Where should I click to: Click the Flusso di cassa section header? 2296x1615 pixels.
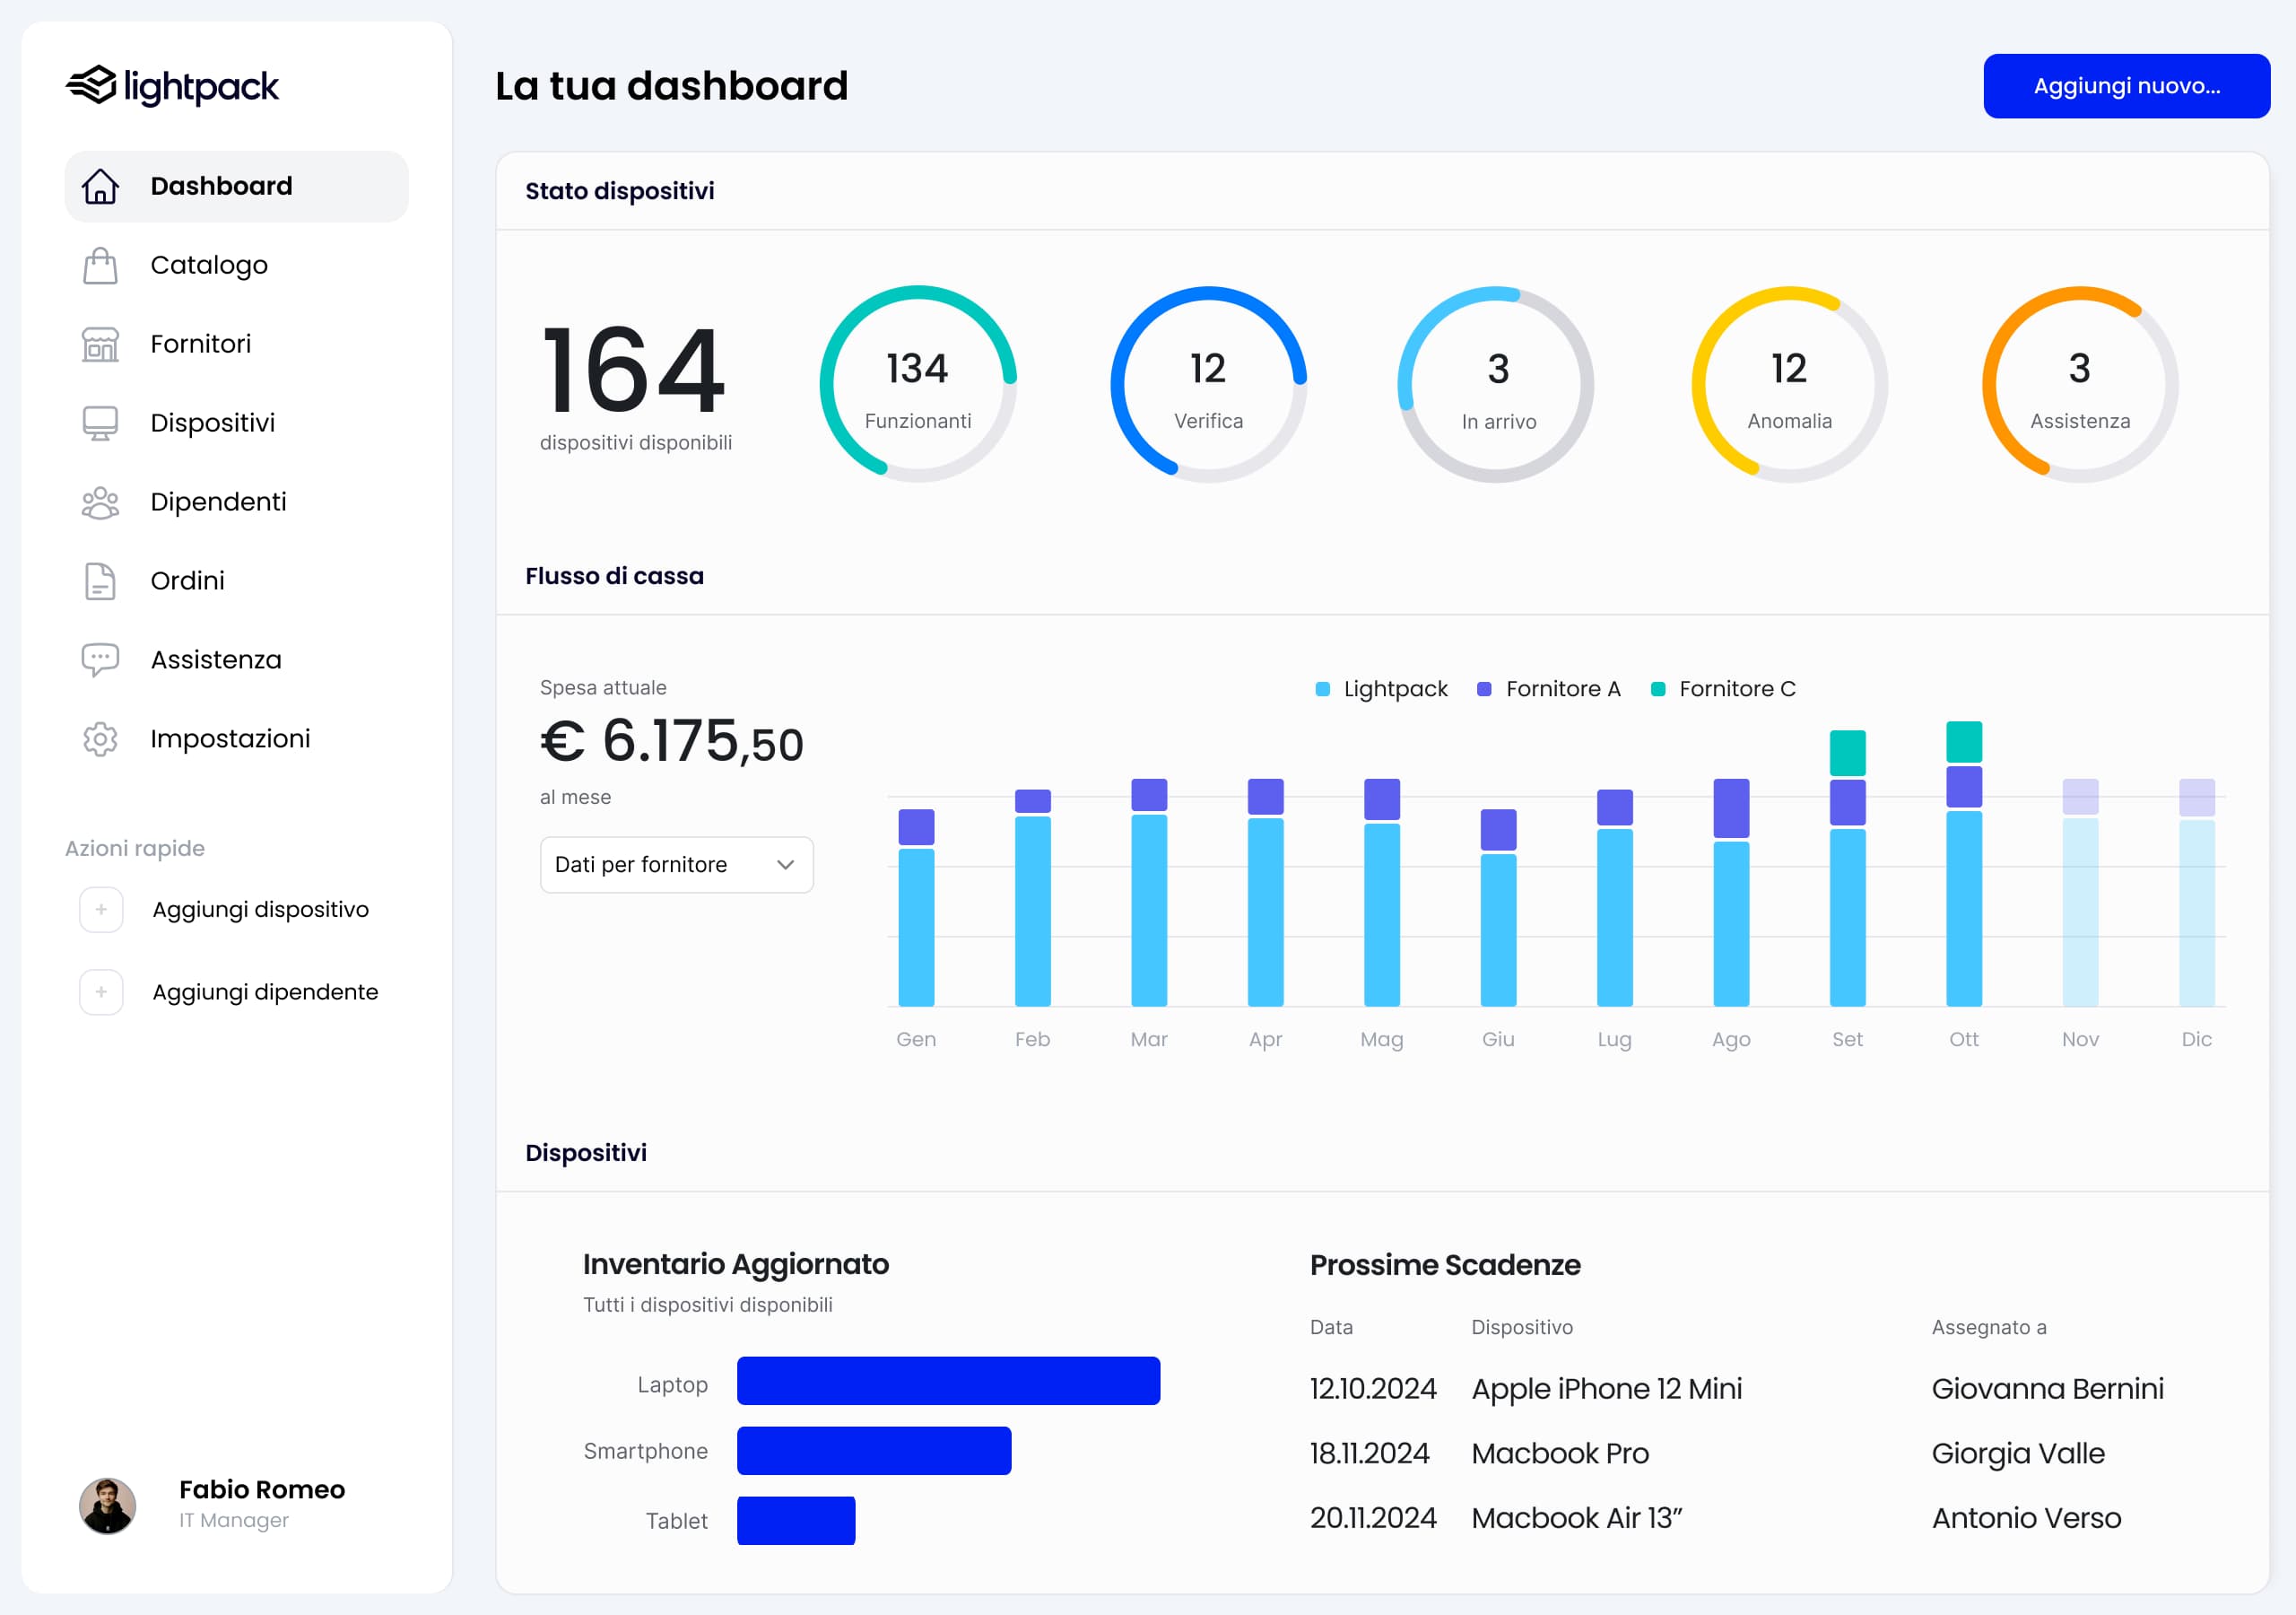614,576
